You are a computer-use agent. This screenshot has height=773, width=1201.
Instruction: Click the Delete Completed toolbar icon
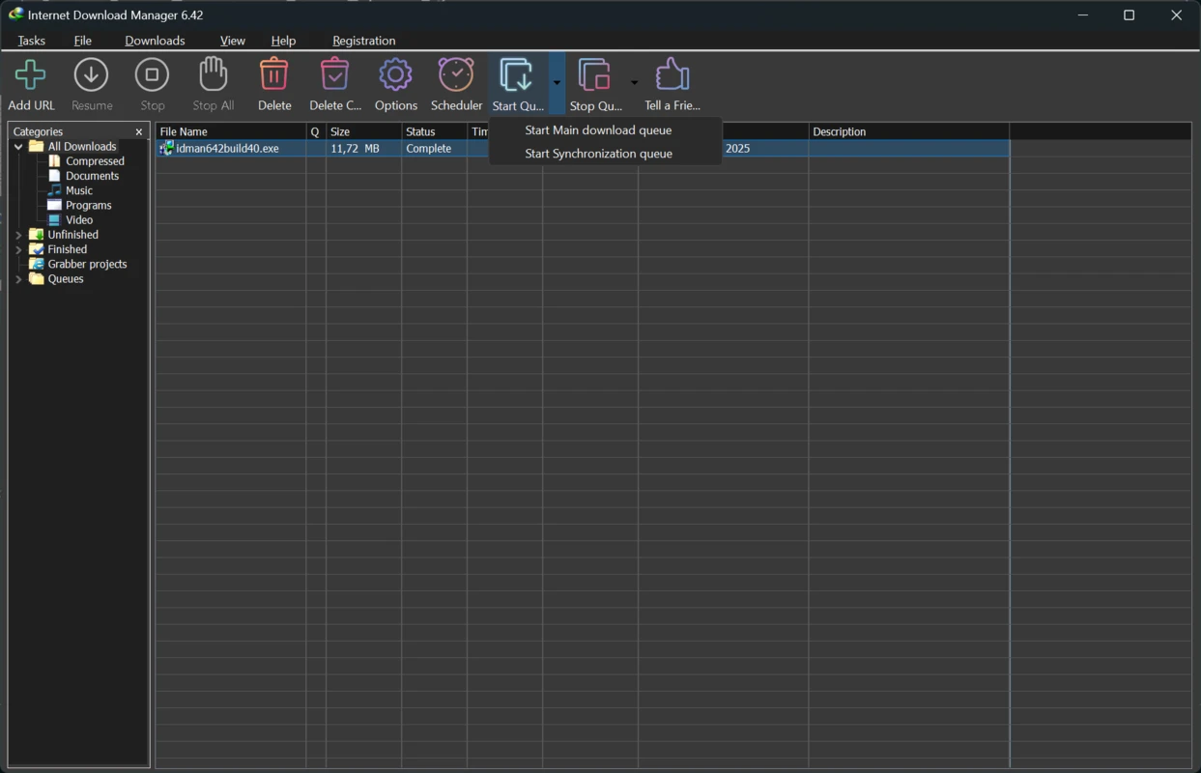tap(334, 75)
